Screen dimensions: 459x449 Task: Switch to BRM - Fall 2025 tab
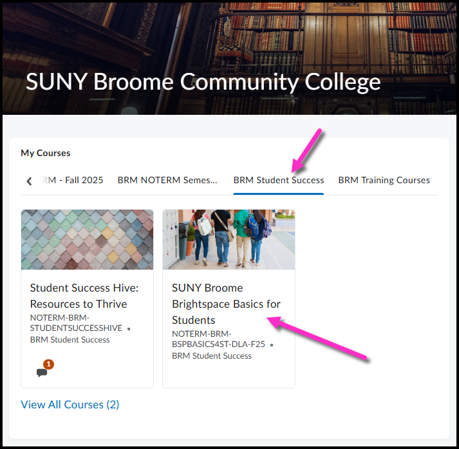(x=72, y=180)
